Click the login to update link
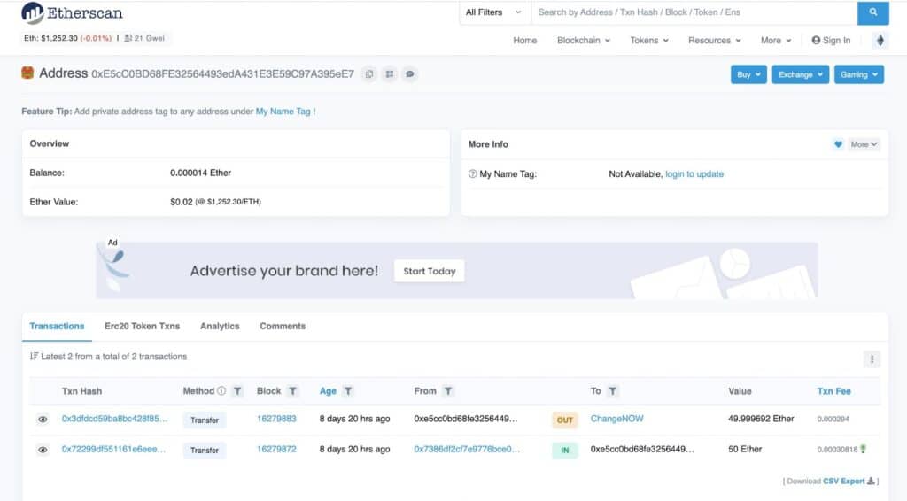Viewport: 907px width, 501px height. coord(694,174)
